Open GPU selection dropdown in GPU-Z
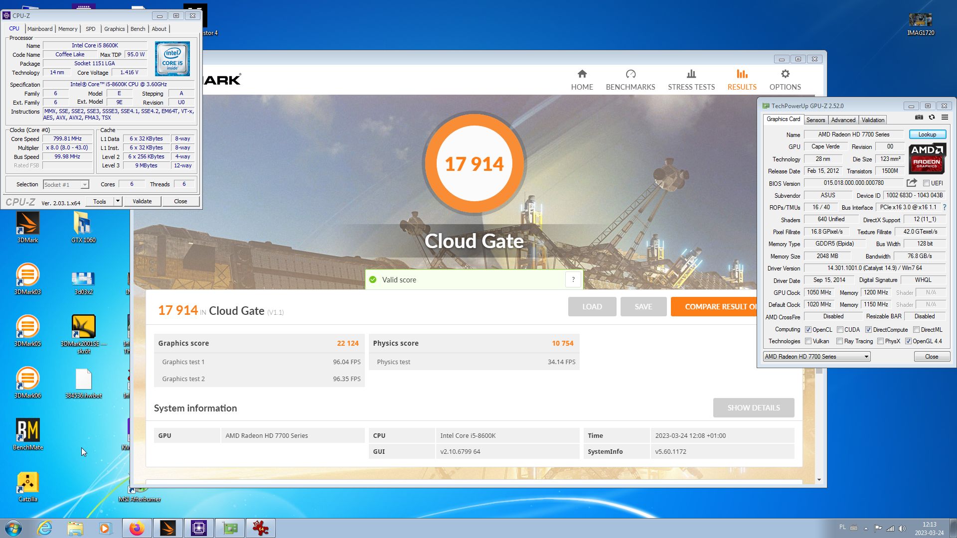 pos(816,357)
